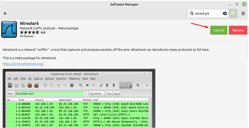Expand toolbar overflow arrow in Wireshark preview
249x128 pixels.
[147, 85]
